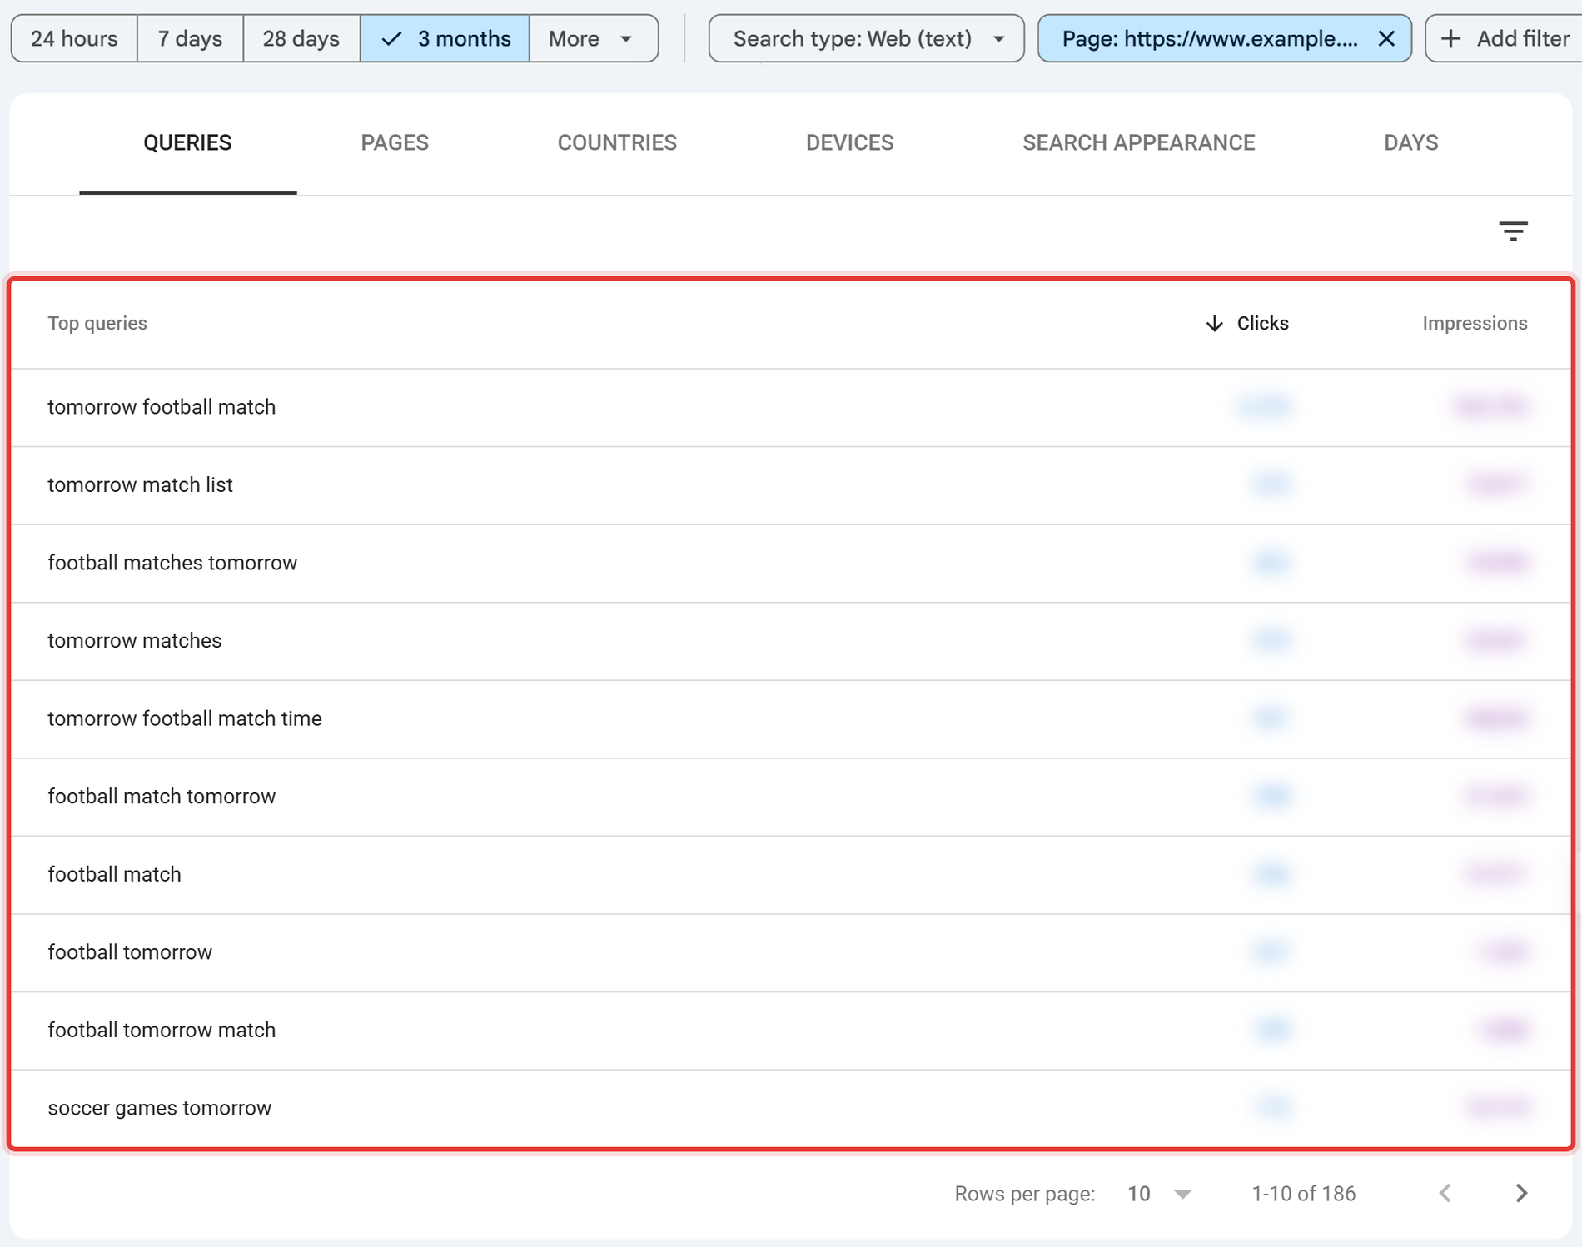Select the 28 days date range
Image resolution: width=1582 pixels, height=1247 pixels.
[x=301, y=38]
